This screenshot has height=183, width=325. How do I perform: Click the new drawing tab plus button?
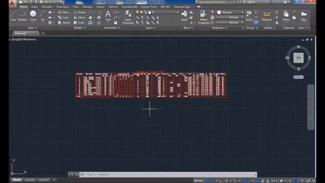[x=43, y=34]
